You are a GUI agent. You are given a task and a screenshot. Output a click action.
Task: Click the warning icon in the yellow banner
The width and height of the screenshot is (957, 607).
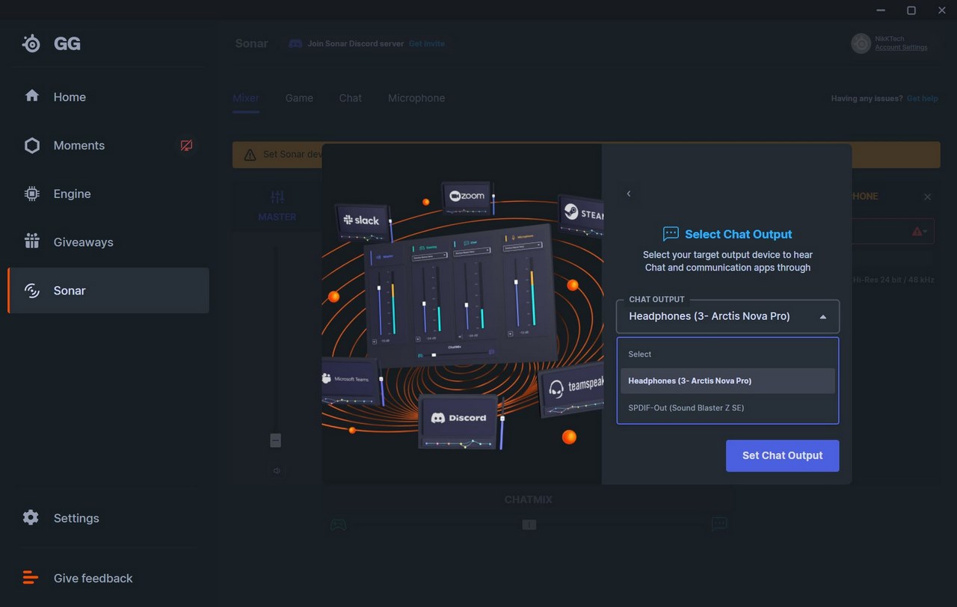(x=250, y=154)
